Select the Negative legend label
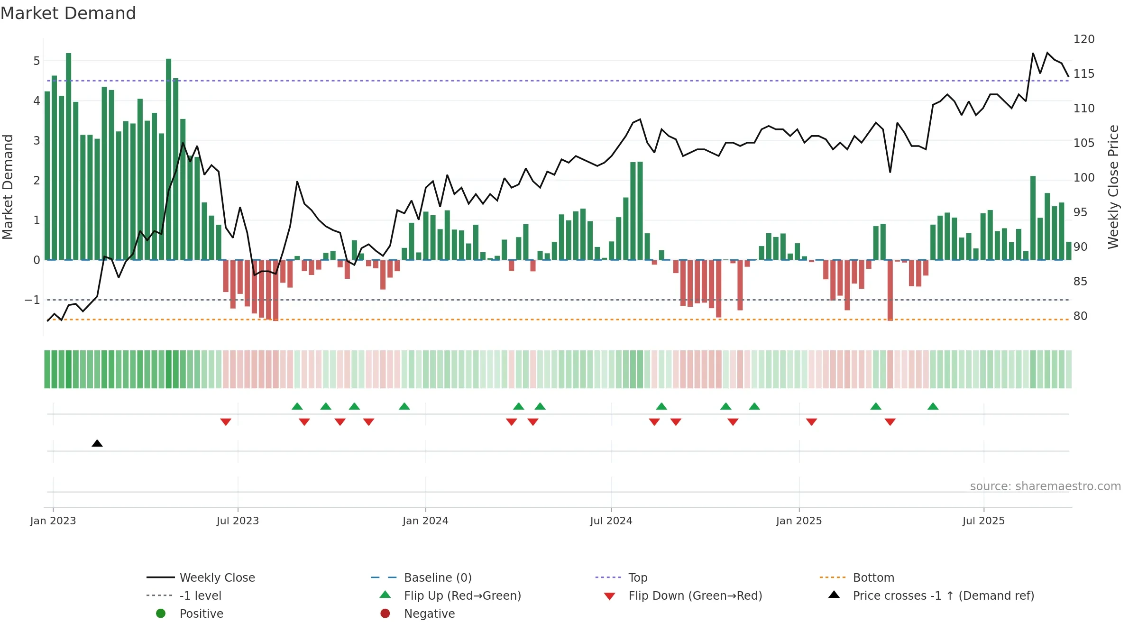 coord(430,613)
